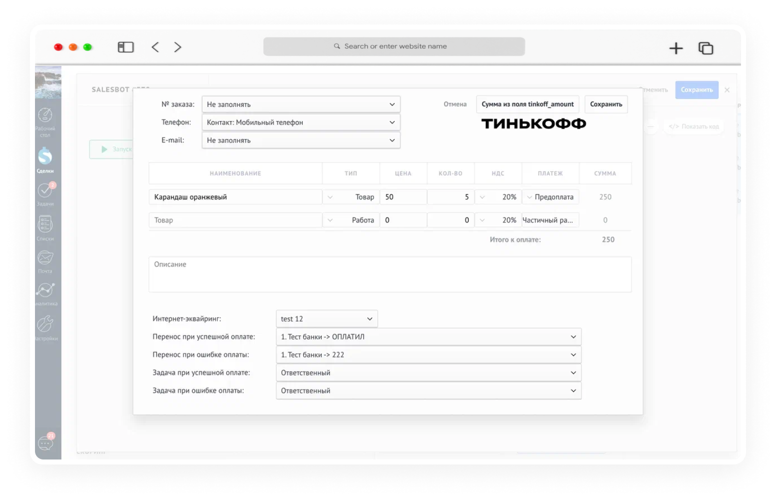The image size is (776, 500).
Task: Click the Отмена link
Action: (455, 104)
